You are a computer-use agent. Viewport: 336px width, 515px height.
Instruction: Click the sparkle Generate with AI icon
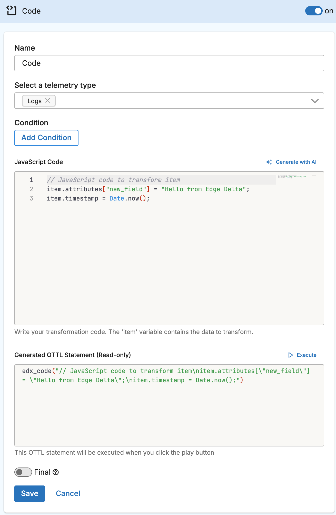[x=269, y=162]
